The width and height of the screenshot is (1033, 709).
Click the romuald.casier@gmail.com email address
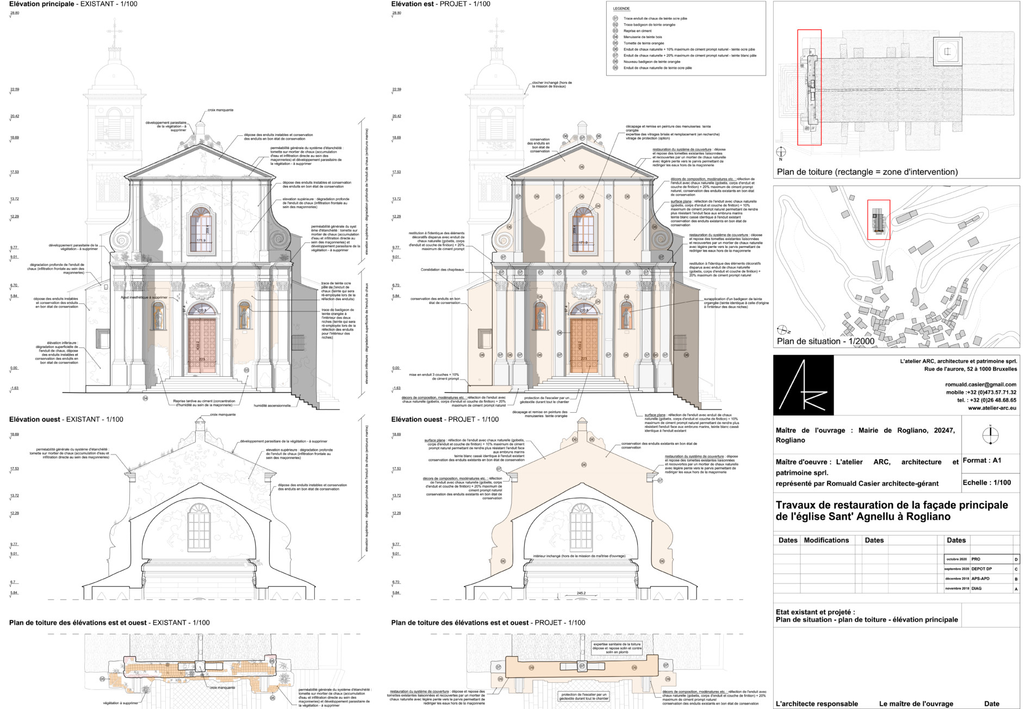[x=980, y=384]
